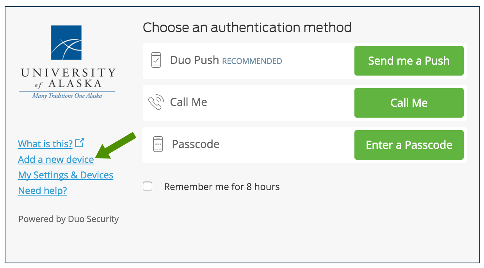Open My Settings & Devices link

[x=66, y=175]
